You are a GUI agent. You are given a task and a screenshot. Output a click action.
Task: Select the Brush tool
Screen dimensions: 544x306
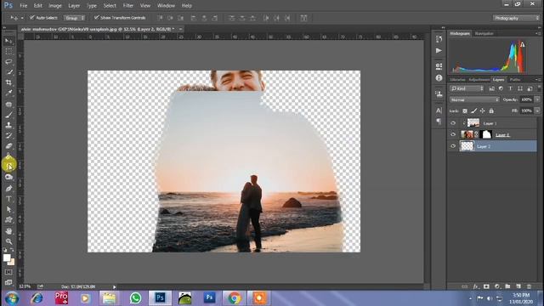pyautogui.click(x=8, y=115)
